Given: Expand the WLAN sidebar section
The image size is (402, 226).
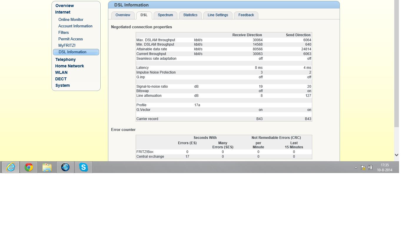Looking at the screenshot, I should point(61,72).
